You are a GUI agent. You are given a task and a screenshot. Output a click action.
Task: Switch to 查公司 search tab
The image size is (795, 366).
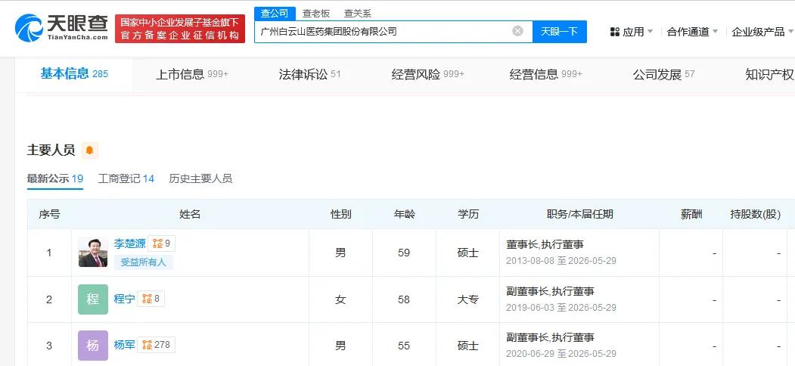pyautogui.click(x=275, y=14)
